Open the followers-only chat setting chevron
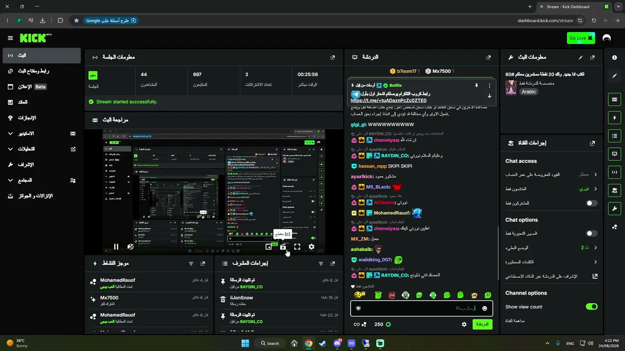 (x=595, y=189)
